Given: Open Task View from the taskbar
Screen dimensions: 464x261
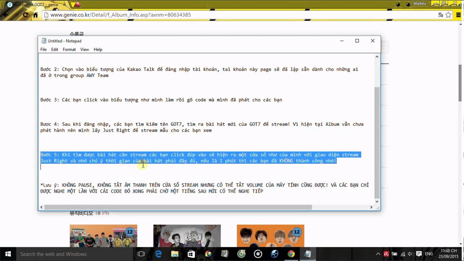Looking at the screenshot, I should pos(141,254).
